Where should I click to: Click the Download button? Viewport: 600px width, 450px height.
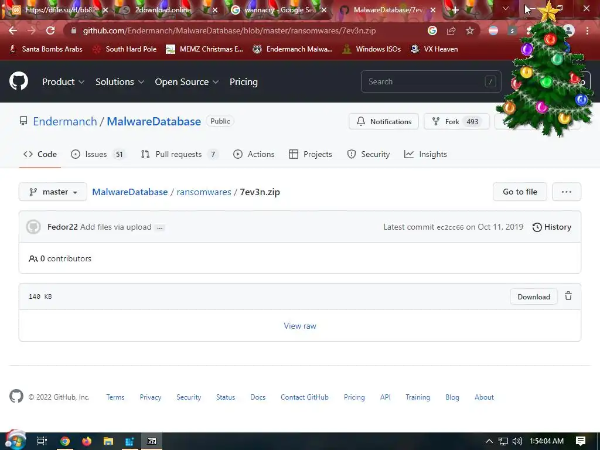tap(533, 296)
